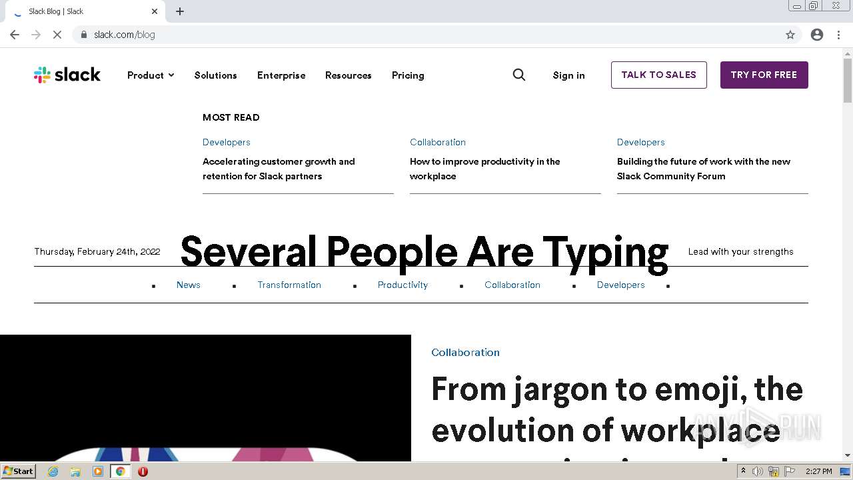
Task: Click the scrollbar down arrow
Action: click(x=847, y=456)
